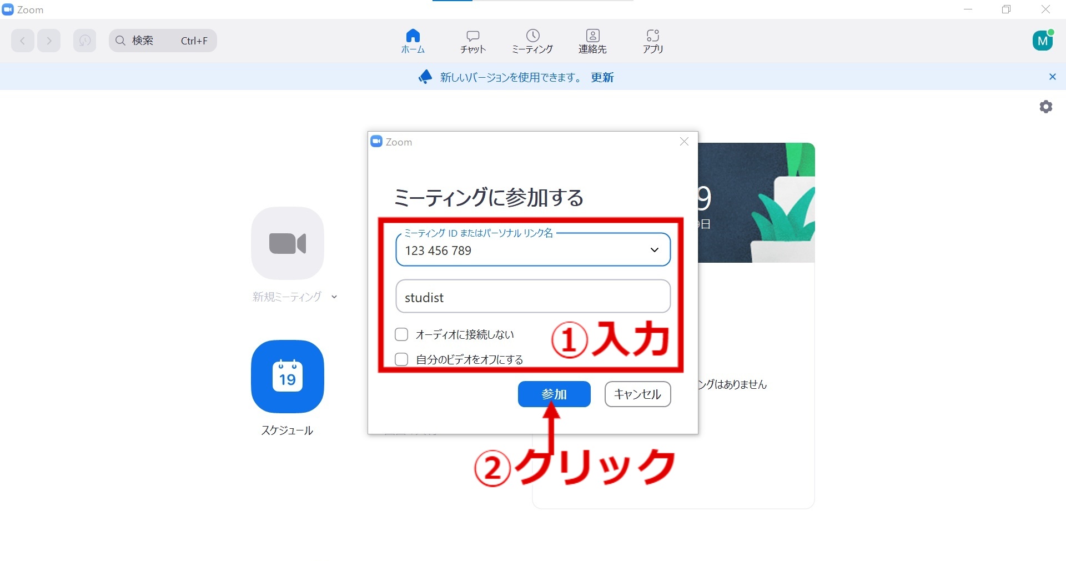Screen dimensions: 1066x561
Task: Click the 新規ミーティング label
Action: coord(287,297)
